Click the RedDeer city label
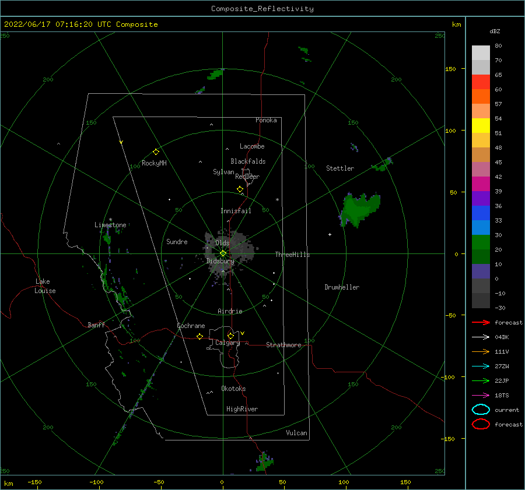The height and width of the screenshot is (490, 525). pos(247,177)
